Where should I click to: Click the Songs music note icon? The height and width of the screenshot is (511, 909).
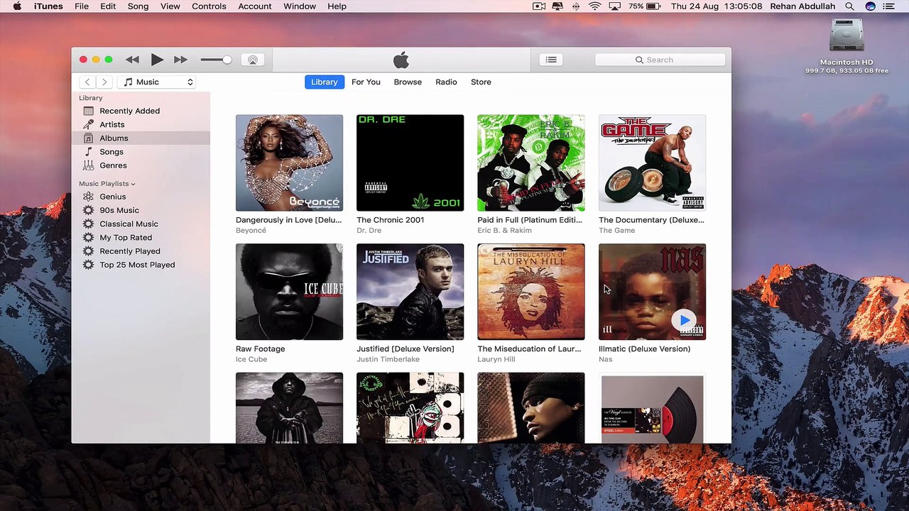coord(88,152)
